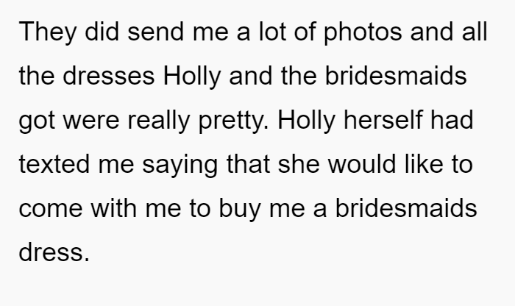Click "bridesmaids" at the fifth line's end
This screenshot has height=306, width=515.
pyautogui.click(x=406, y=208)
